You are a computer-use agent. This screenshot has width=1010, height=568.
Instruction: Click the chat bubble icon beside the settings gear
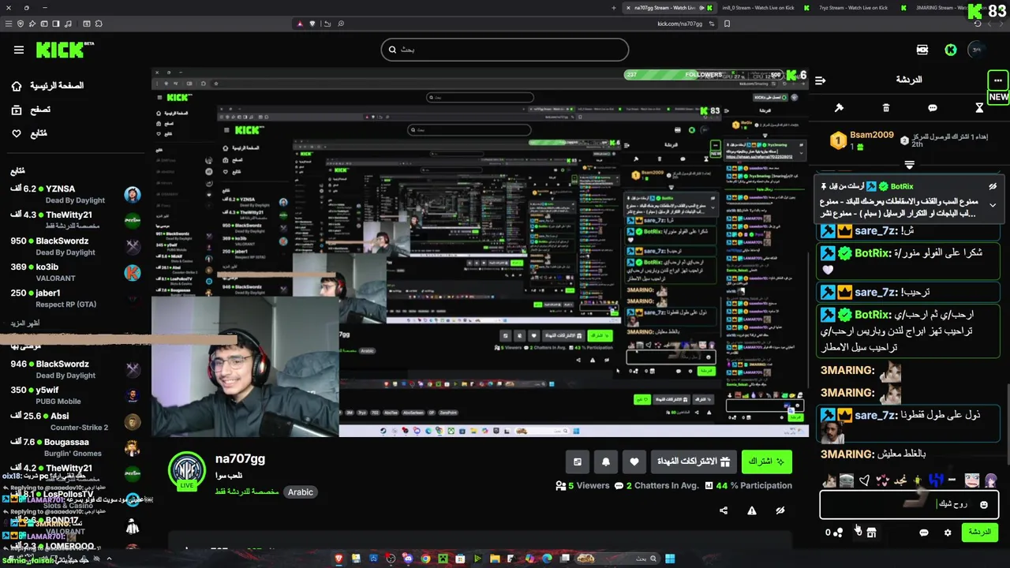924,532
